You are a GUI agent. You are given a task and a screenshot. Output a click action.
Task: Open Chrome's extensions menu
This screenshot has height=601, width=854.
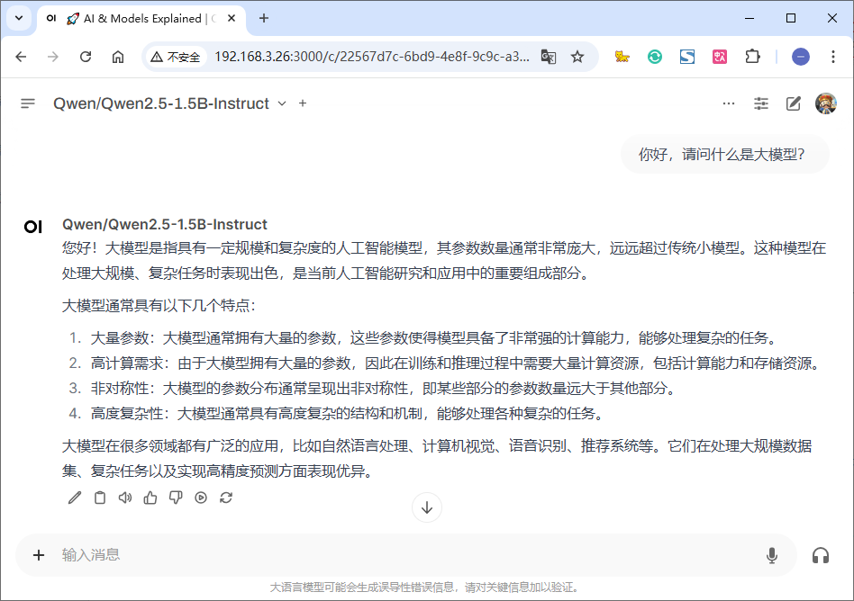tap(752, 56)
